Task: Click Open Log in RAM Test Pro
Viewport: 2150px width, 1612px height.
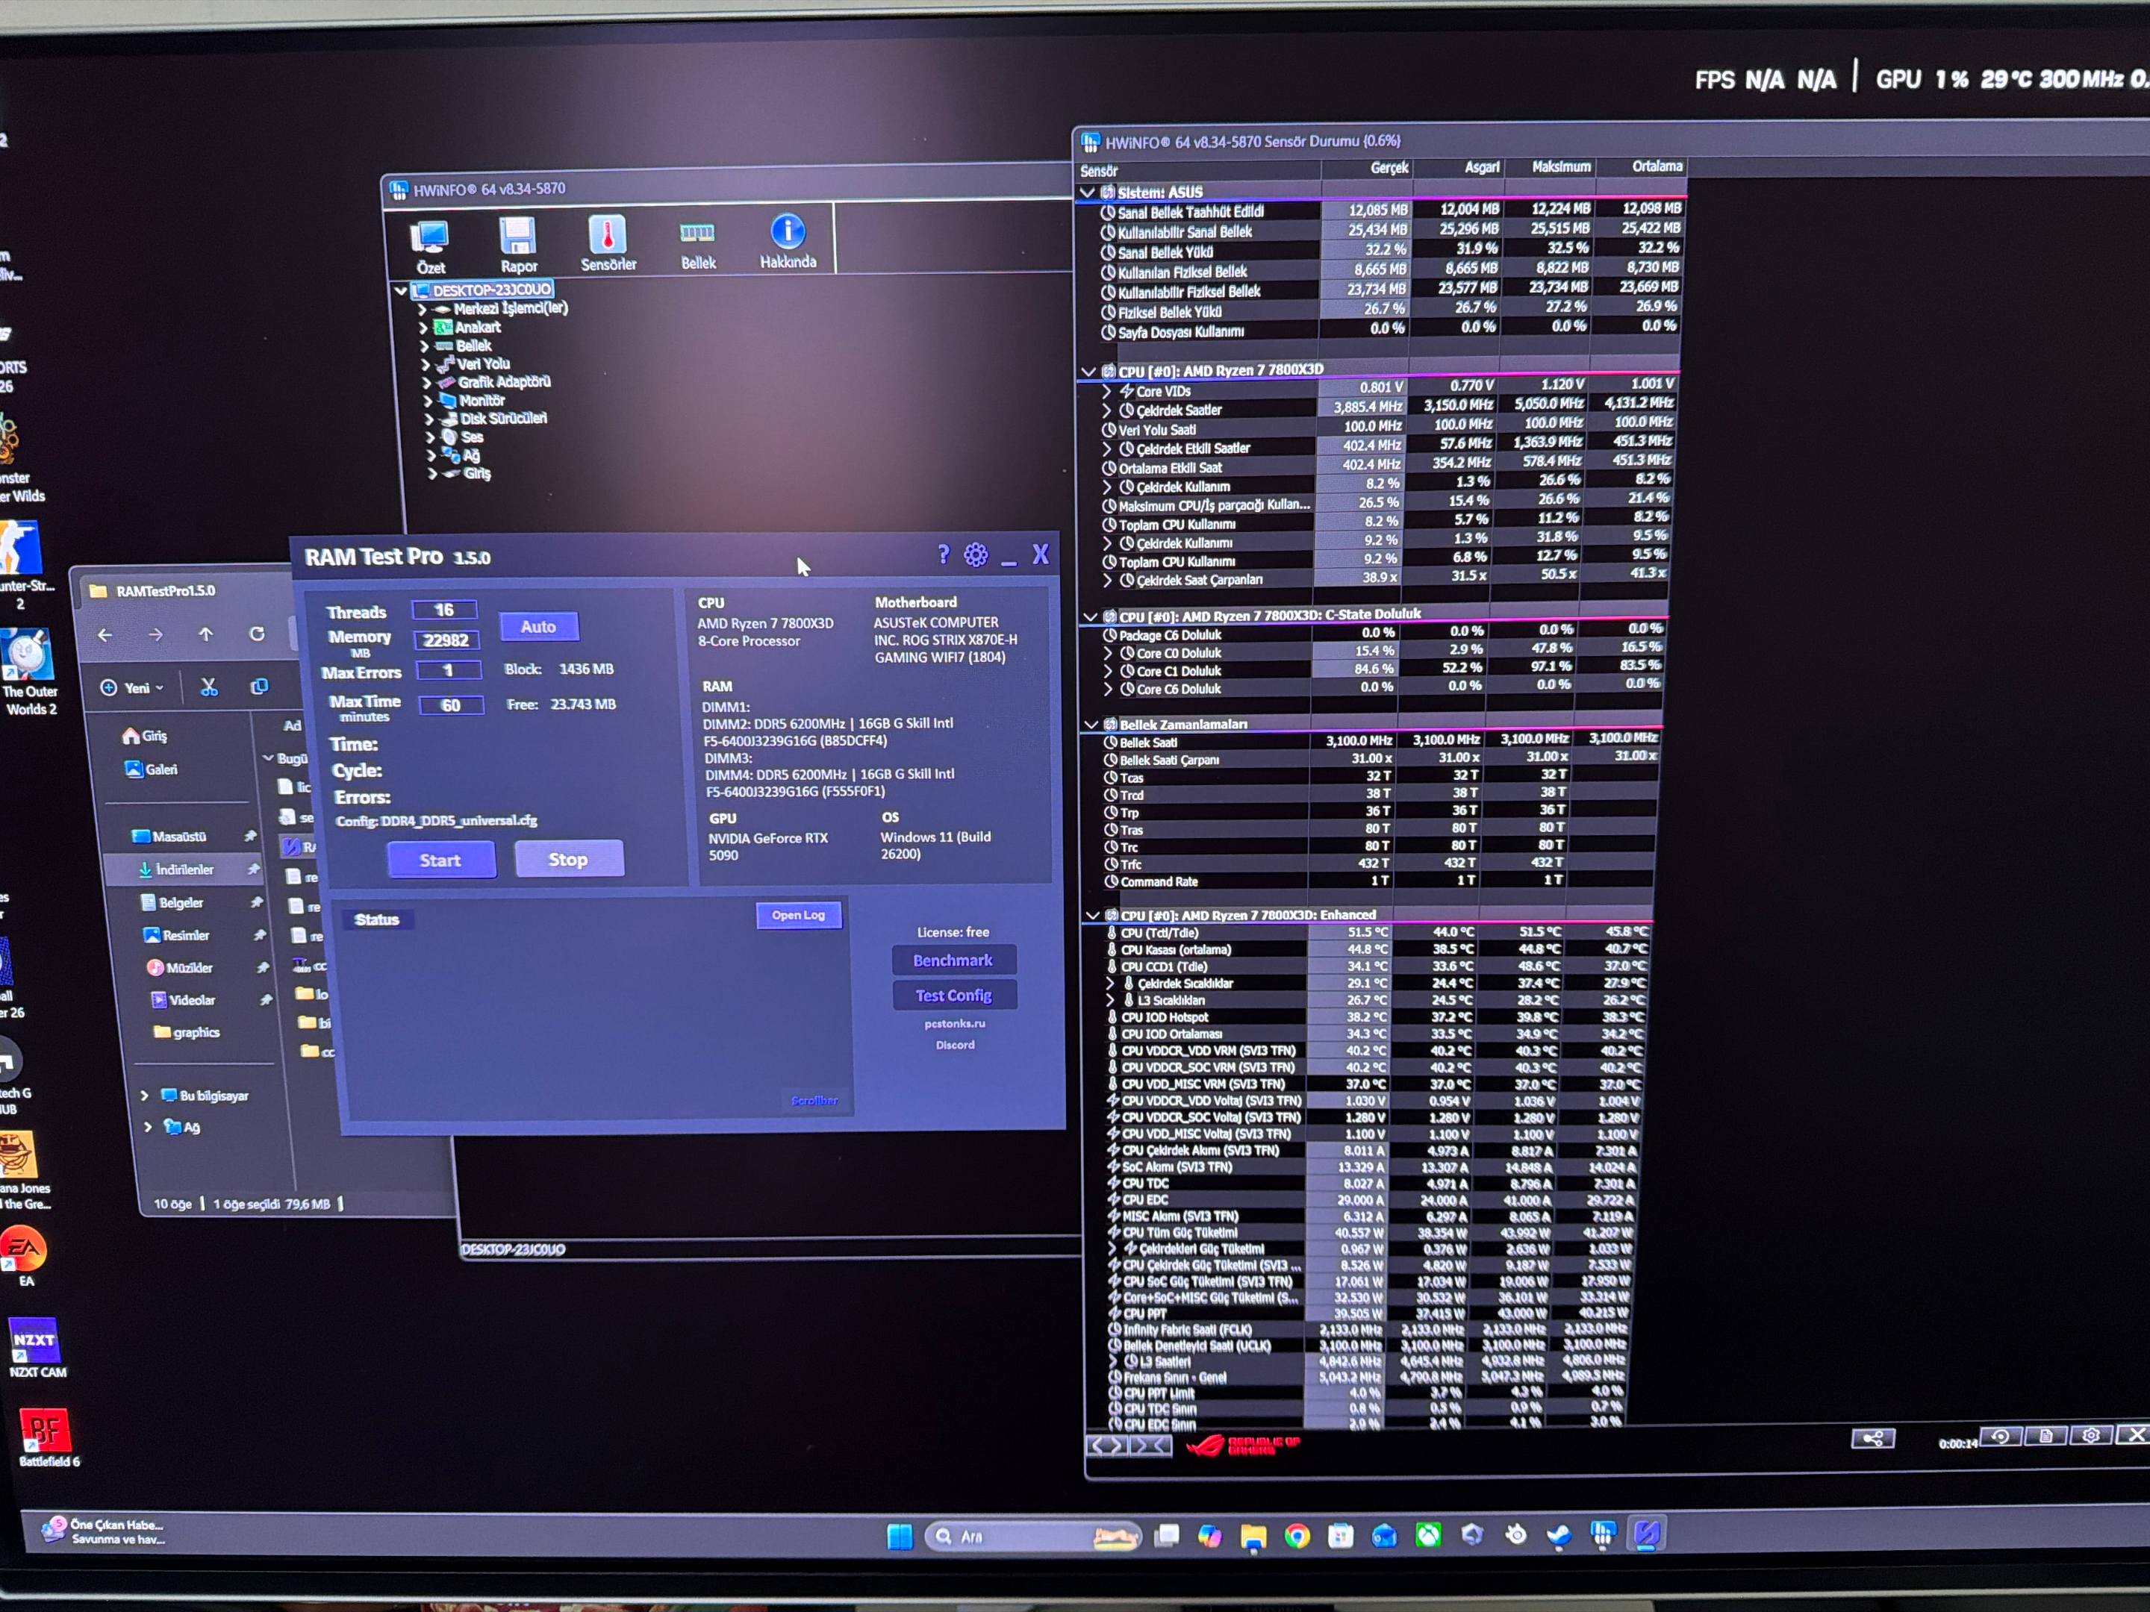Action: coord(799,914)
